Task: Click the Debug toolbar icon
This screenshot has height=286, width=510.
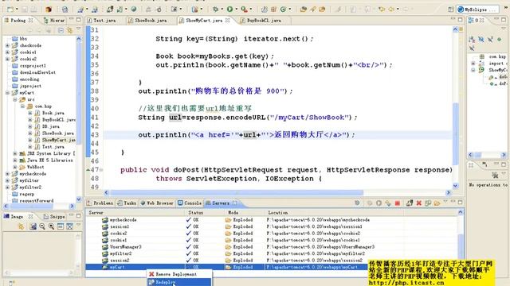Action: [x=215, y=9]
